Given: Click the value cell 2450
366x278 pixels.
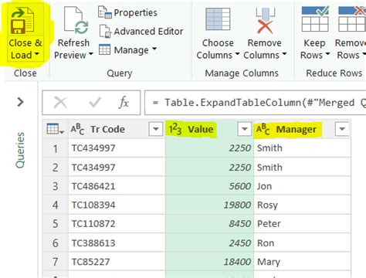Looking at the screenshot, I should (x=209, y=242).
